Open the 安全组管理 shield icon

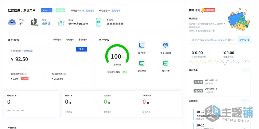coord(165,45)
